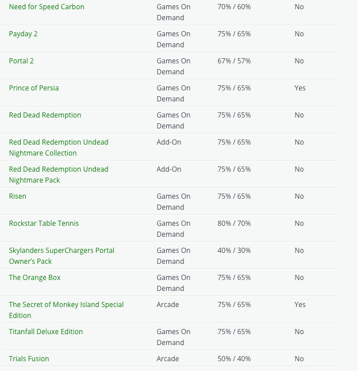Open the Risen game link

click(18, 196)
